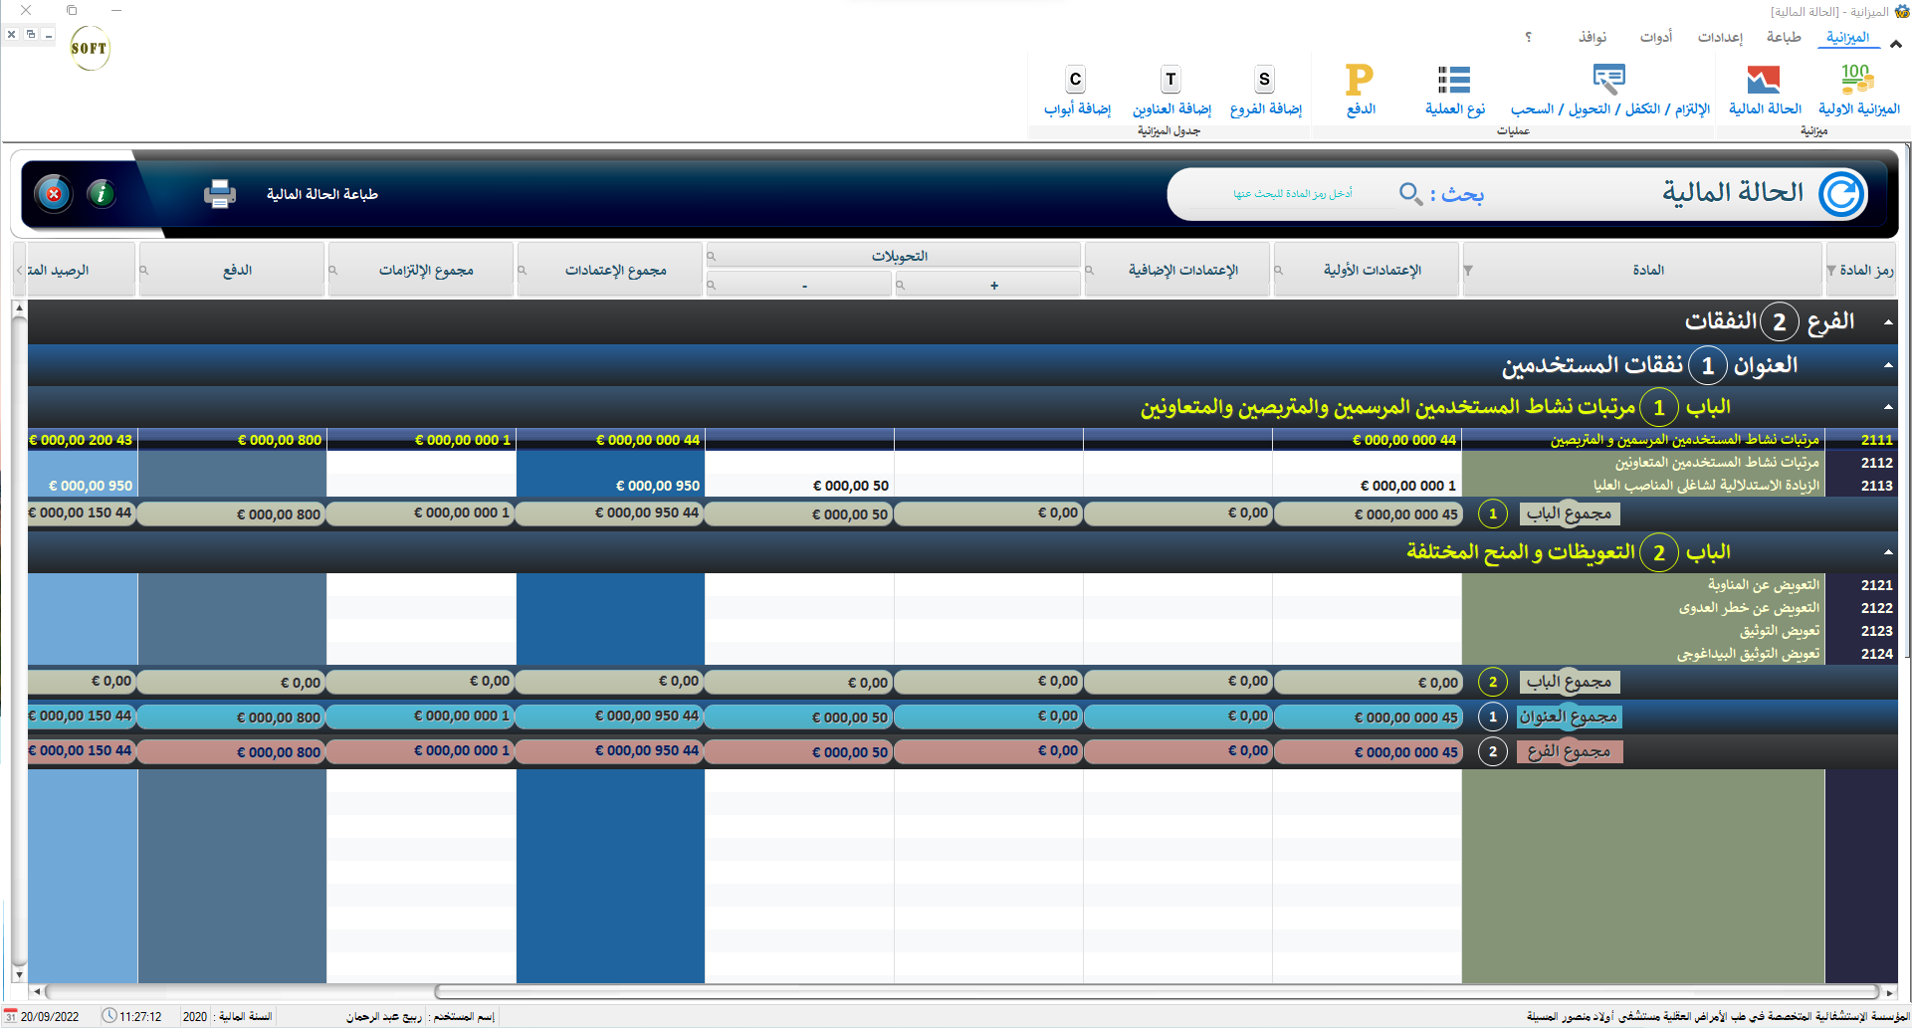Click the الحالة المالية chart icon
The height and width of the screenshot is (1028, 1912).
[x=1763, y=80]
